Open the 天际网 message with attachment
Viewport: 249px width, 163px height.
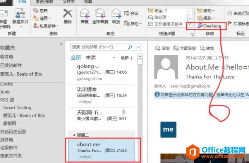click(101, 116)
